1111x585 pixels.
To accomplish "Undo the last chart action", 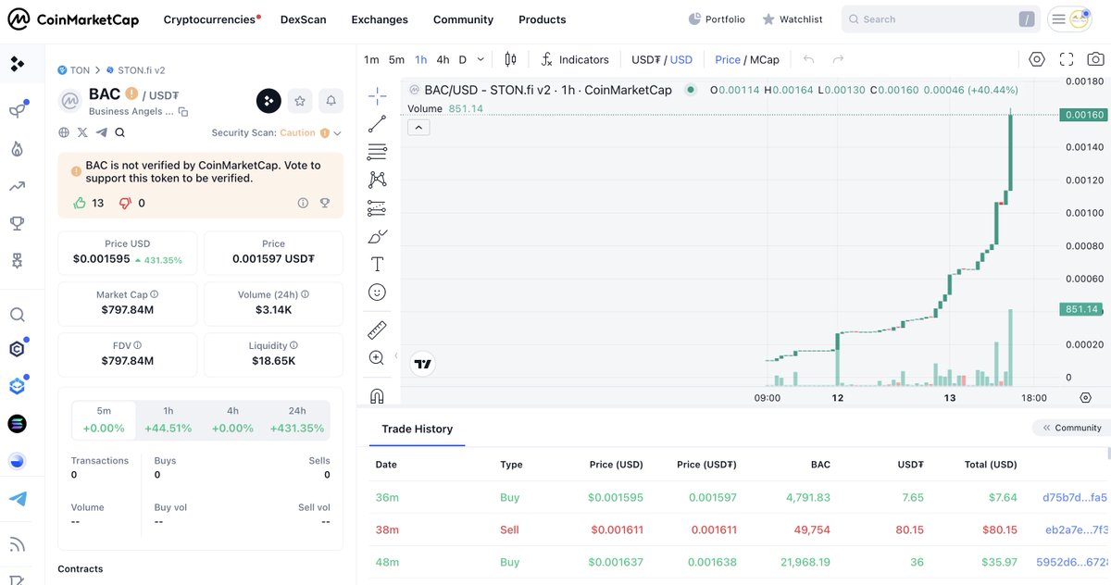I will click(808, 59).
